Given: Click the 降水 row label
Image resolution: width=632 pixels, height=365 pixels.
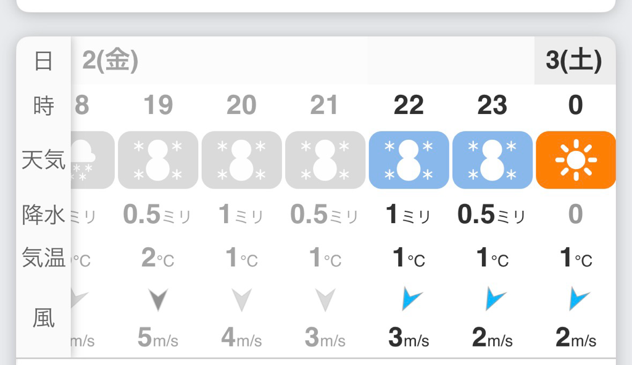Looking at the screenshot, I should coord(43,215).
